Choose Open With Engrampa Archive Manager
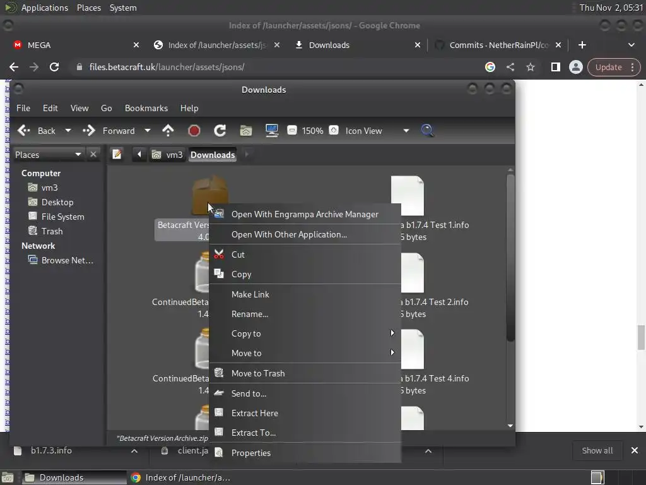The height and width of the screenshot is (485, 646). (x=305, y=214)
